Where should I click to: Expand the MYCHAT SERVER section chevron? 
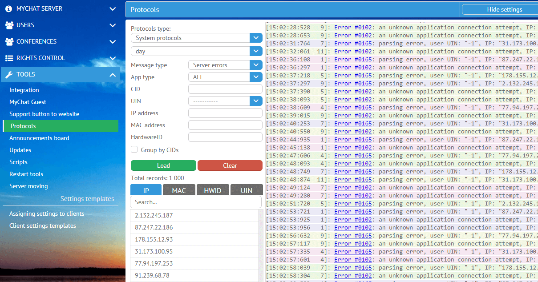(x=113, y=8)
